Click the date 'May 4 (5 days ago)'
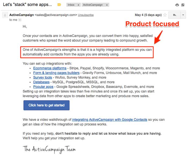This screenshot has height=156, width=188. coord(148,15)
